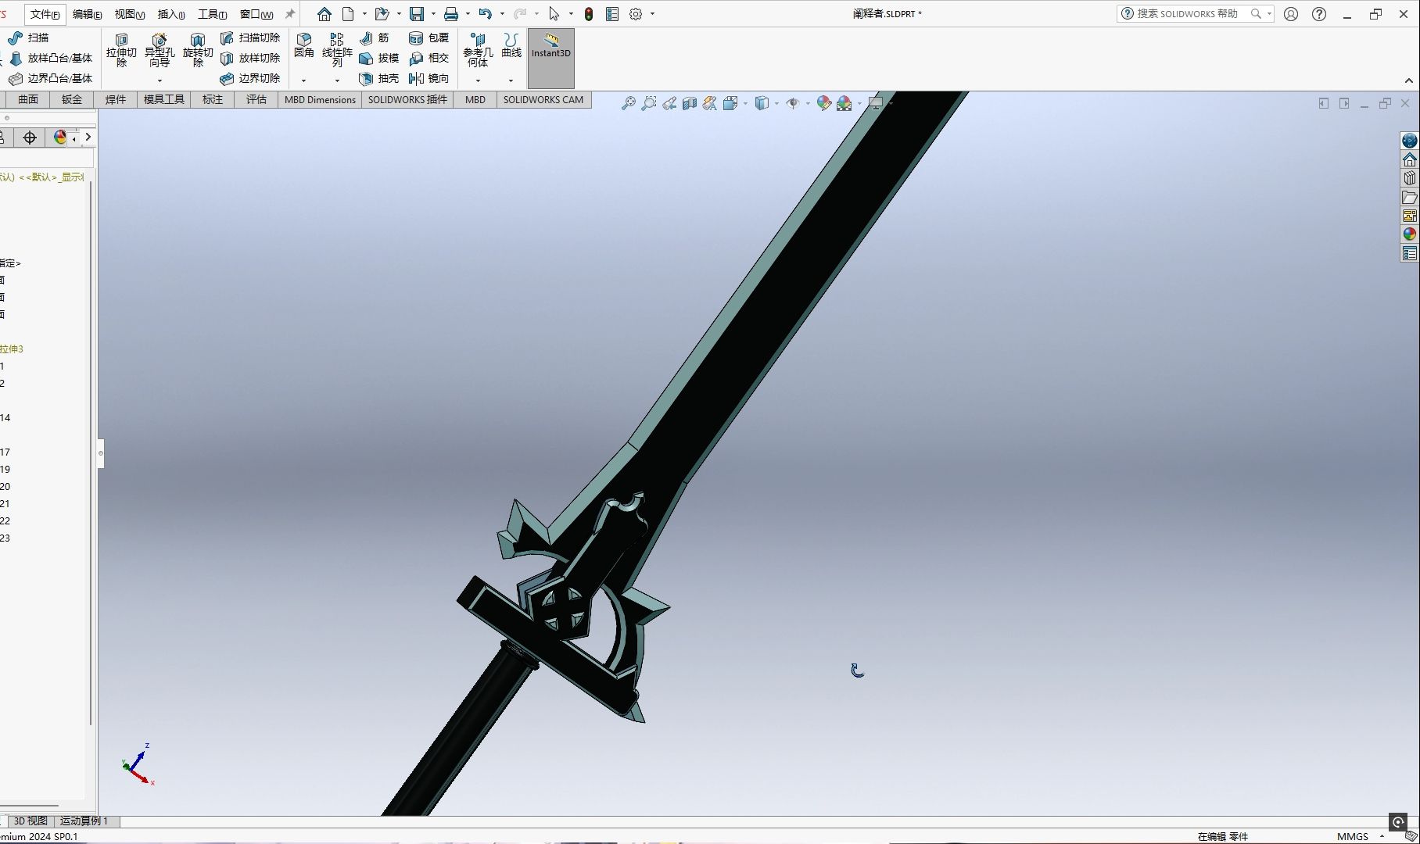Select Fillet (圆角) tool
Viewport: 1420px width, 844px height.
304,45
